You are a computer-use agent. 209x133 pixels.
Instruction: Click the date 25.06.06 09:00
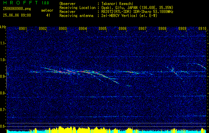click(17, 15)
